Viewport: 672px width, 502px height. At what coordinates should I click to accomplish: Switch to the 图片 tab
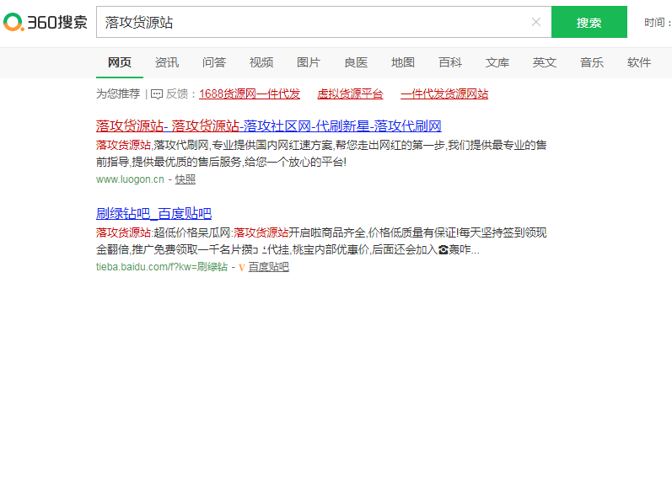coord(308,62)
